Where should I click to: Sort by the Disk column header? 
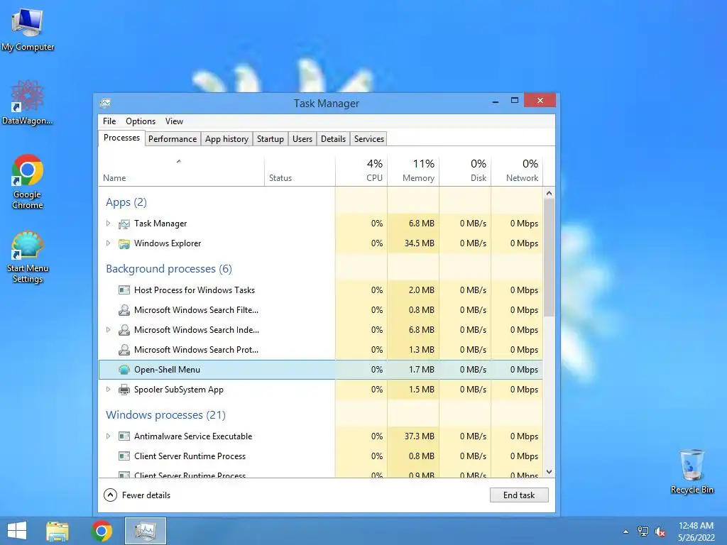tap(465, 170)
